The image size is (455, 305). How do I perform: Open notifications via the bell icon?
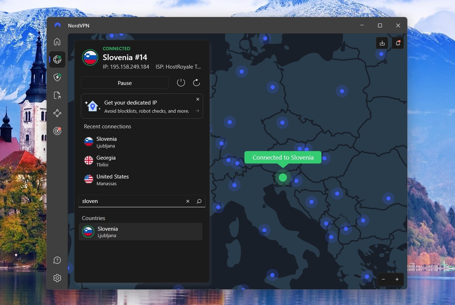click(x=398, y=43)
